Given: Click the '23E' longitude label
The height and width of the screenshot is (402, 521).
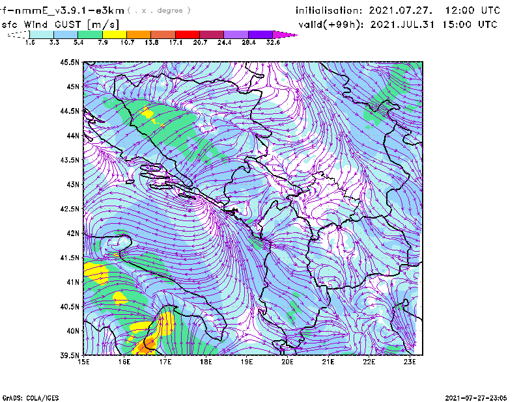Looking at the screenshot, I should click(x=410, y=362).
